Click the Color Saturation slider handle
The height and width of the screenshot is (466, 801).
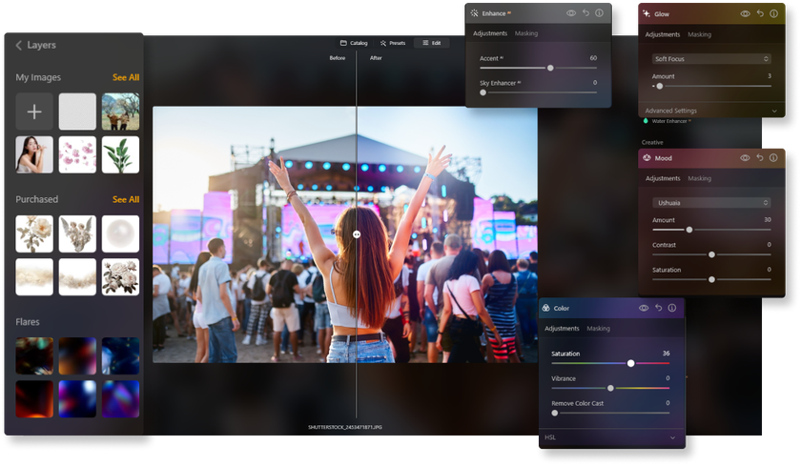click(631, 363)
